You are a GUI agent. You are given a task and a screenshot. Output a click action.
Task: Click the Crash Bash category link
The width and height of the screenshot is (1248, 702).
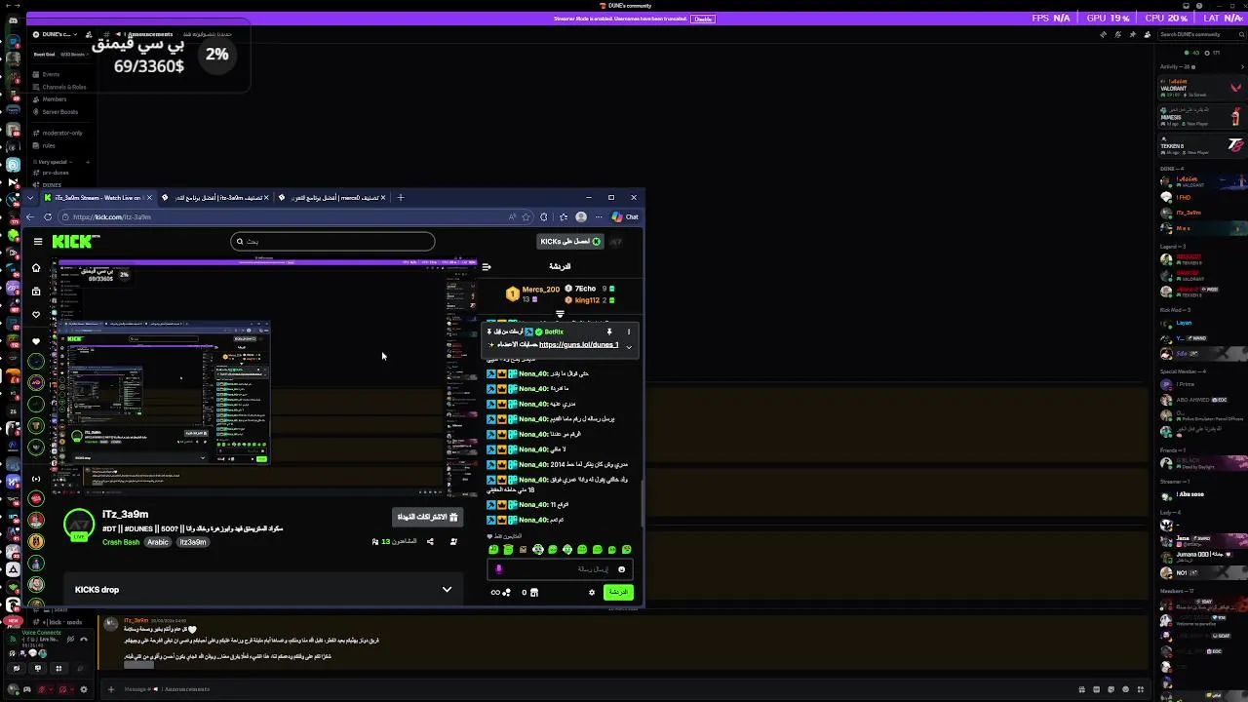[121, 542]
